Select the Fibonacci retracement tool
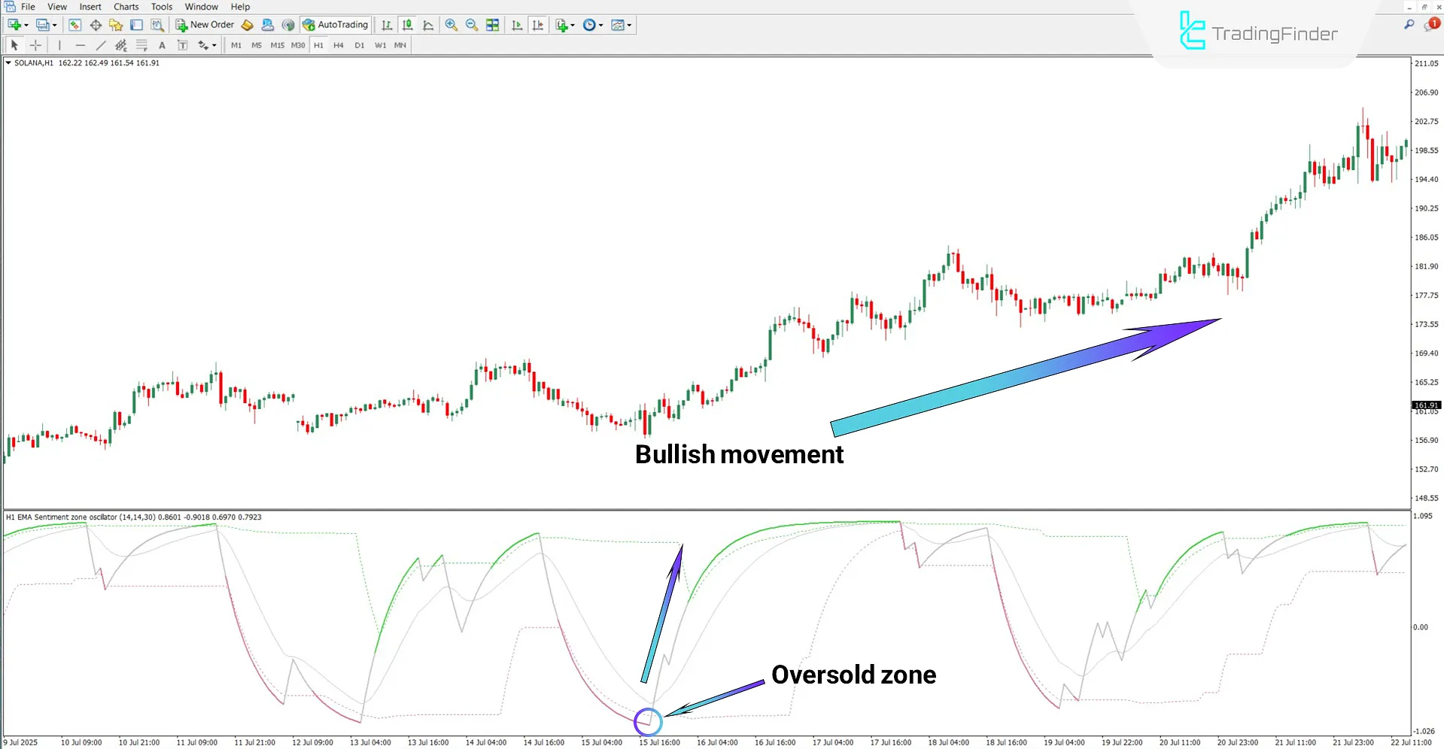 click(141, 45)
